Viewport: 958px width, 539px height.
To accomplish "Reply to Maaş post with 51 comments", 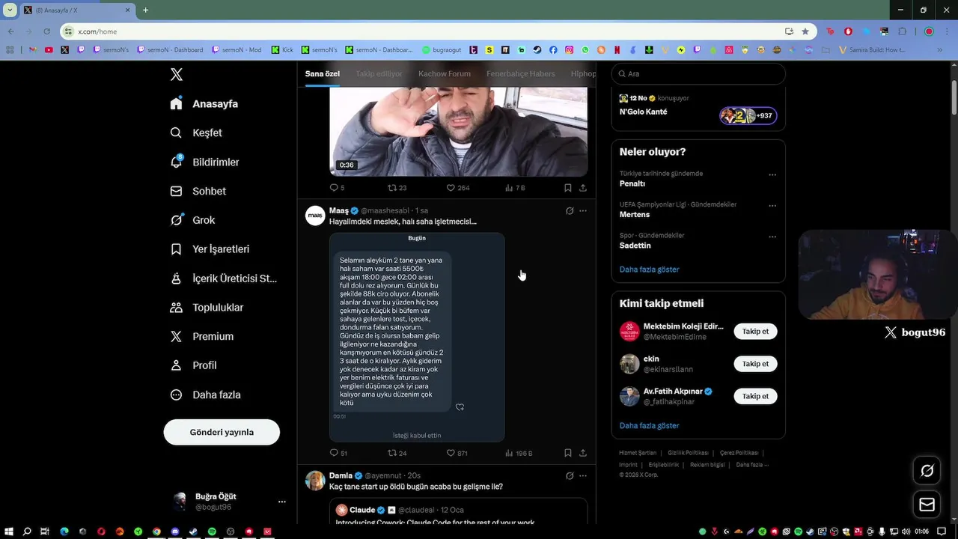I will 338,453.
